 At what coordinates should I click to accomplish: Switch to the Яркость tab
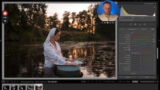144,29
